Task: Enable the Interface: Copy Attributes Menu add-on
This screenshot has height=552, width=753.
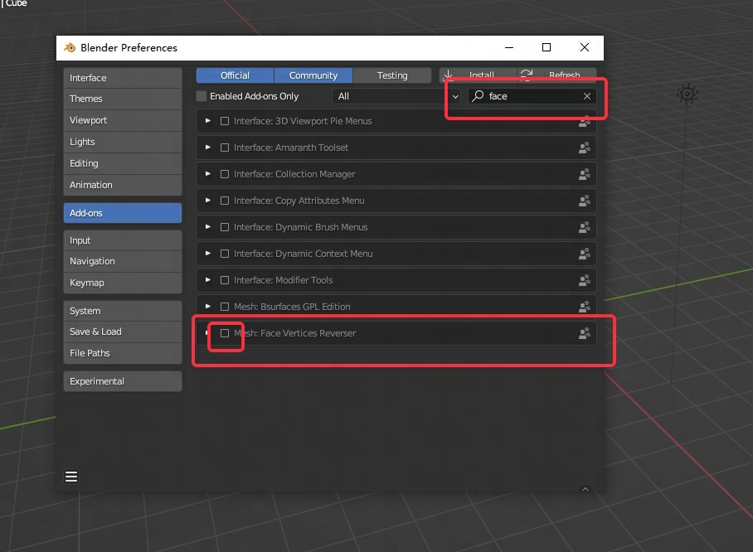Action: 225,201
